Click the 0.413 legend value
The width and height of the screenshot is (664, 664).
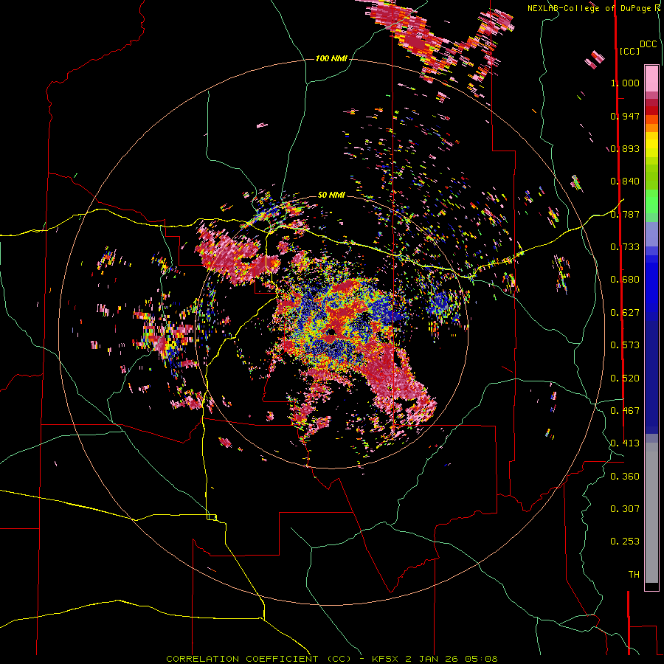click(x=625, y=443)
